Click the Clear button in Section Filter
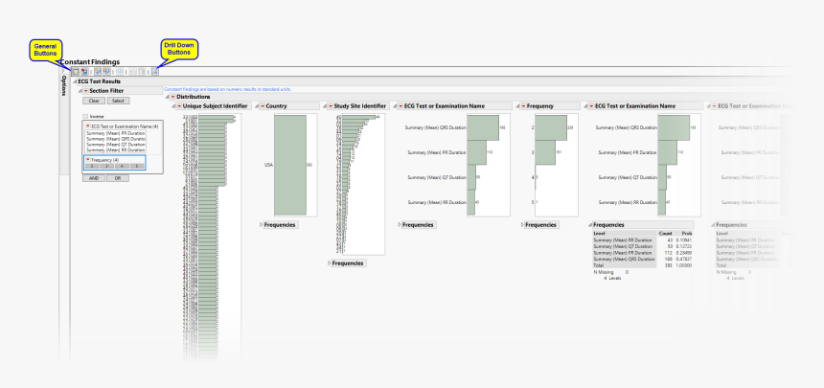824x388 pixels. pos(94,100)
